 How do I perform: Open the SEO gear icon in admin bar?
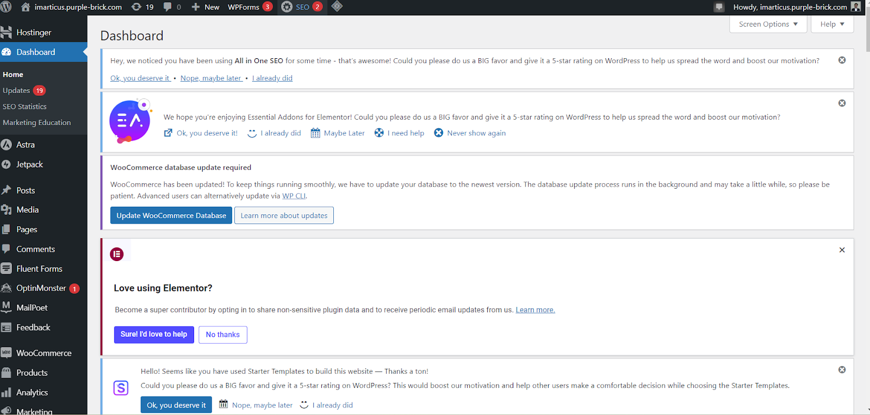287,7
